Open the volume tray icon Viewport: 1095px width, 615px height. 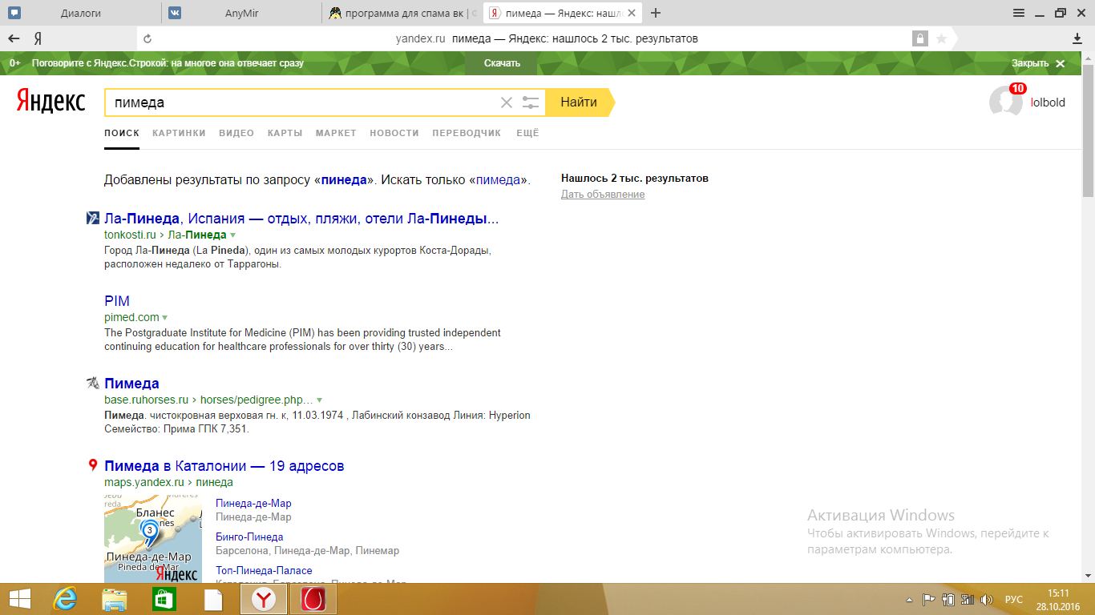tap(987, 599)
